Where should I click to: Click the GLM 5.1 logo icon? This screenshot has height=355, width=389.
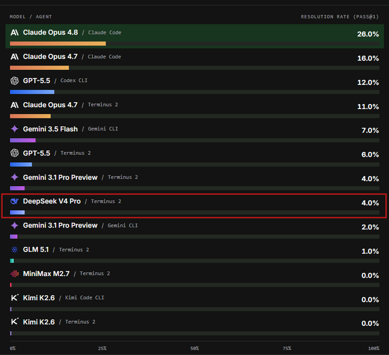pyautogui.click(x=15, y=250)
